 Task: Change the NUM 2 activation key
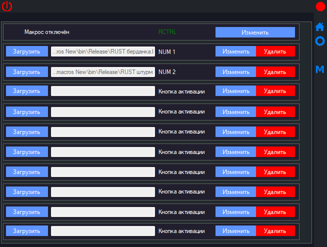pyautogui.click(x=235, y=72)
